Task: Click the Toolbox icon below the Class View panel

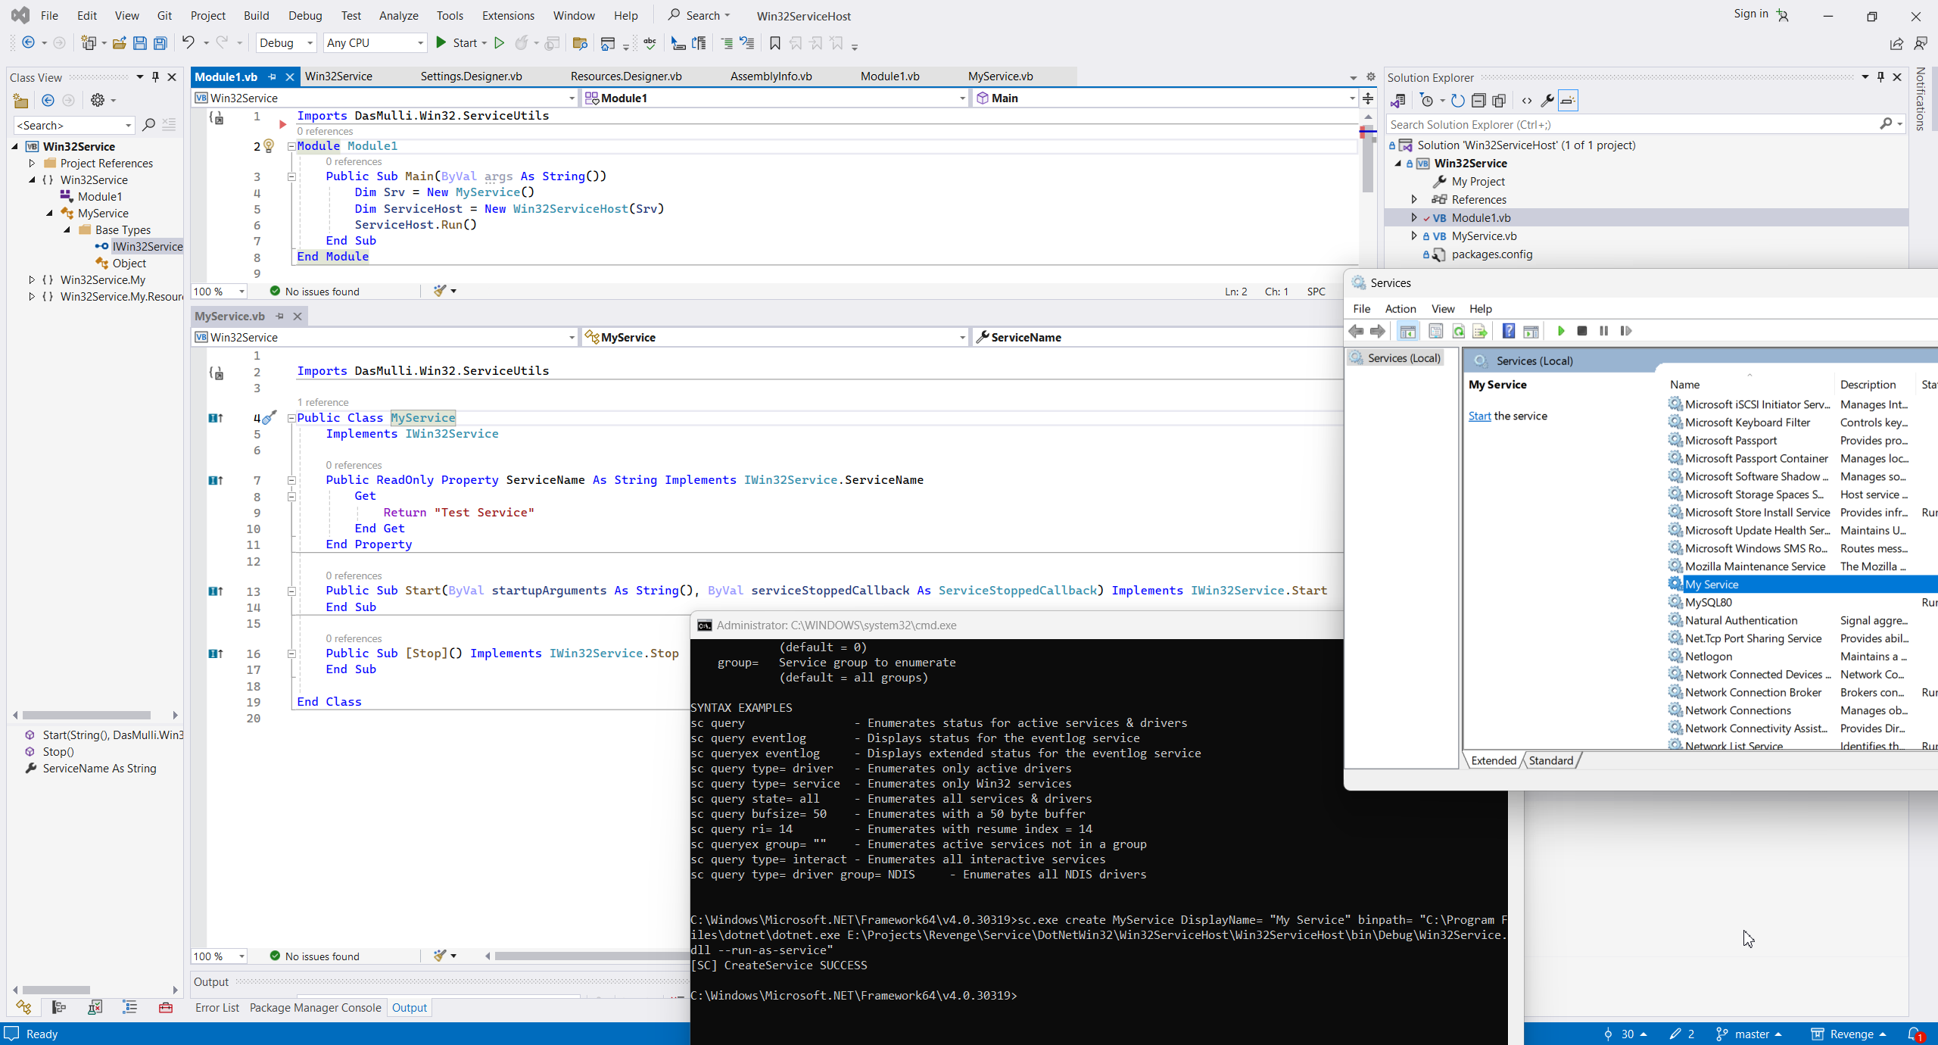Action: click(x=166, y=1007)
